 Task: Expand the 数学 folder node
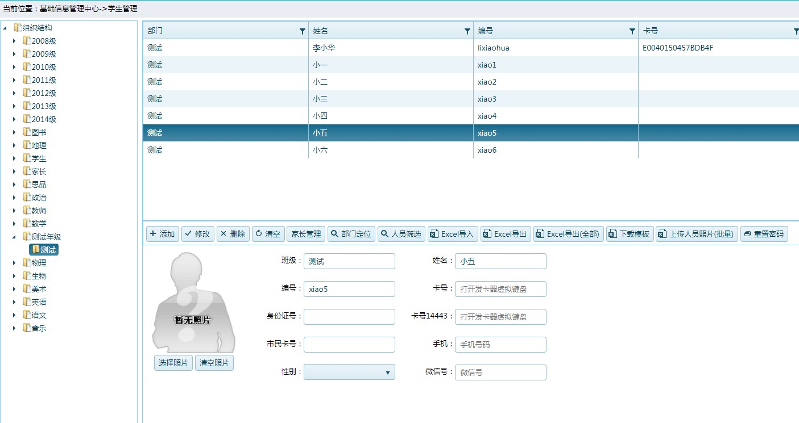pos(15,224)
